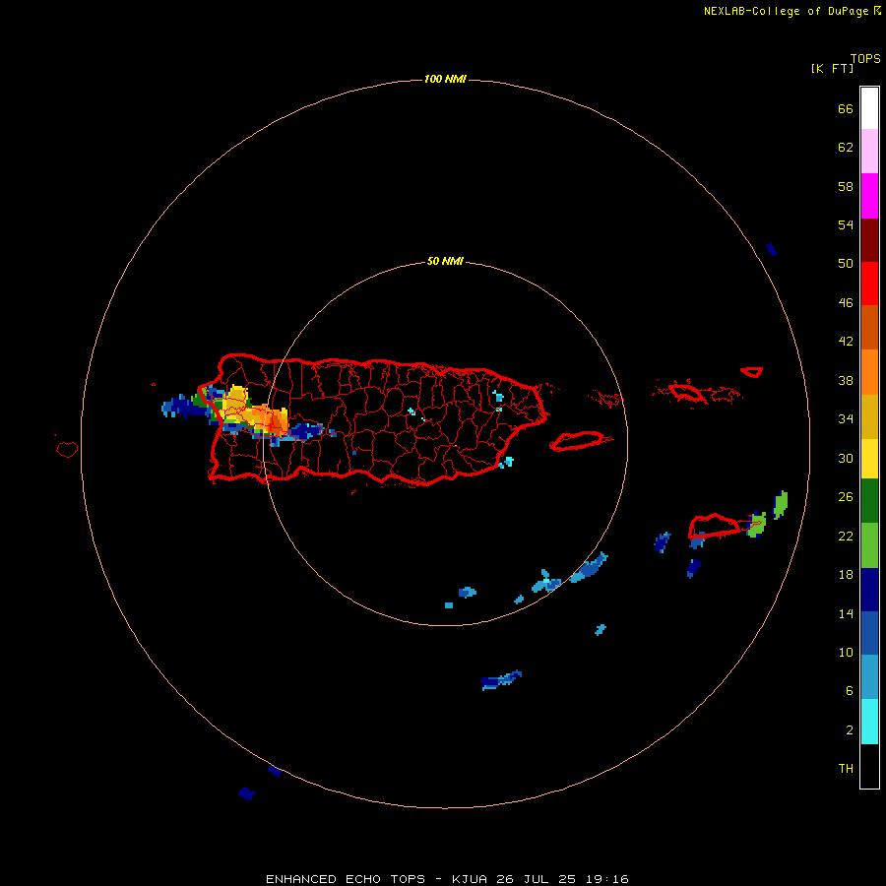The image size is (886, 886).
Task: Click the 'ENHANCED ECHO TOPS' caption text
Action: pyautogui.click(x=346, y=879)
